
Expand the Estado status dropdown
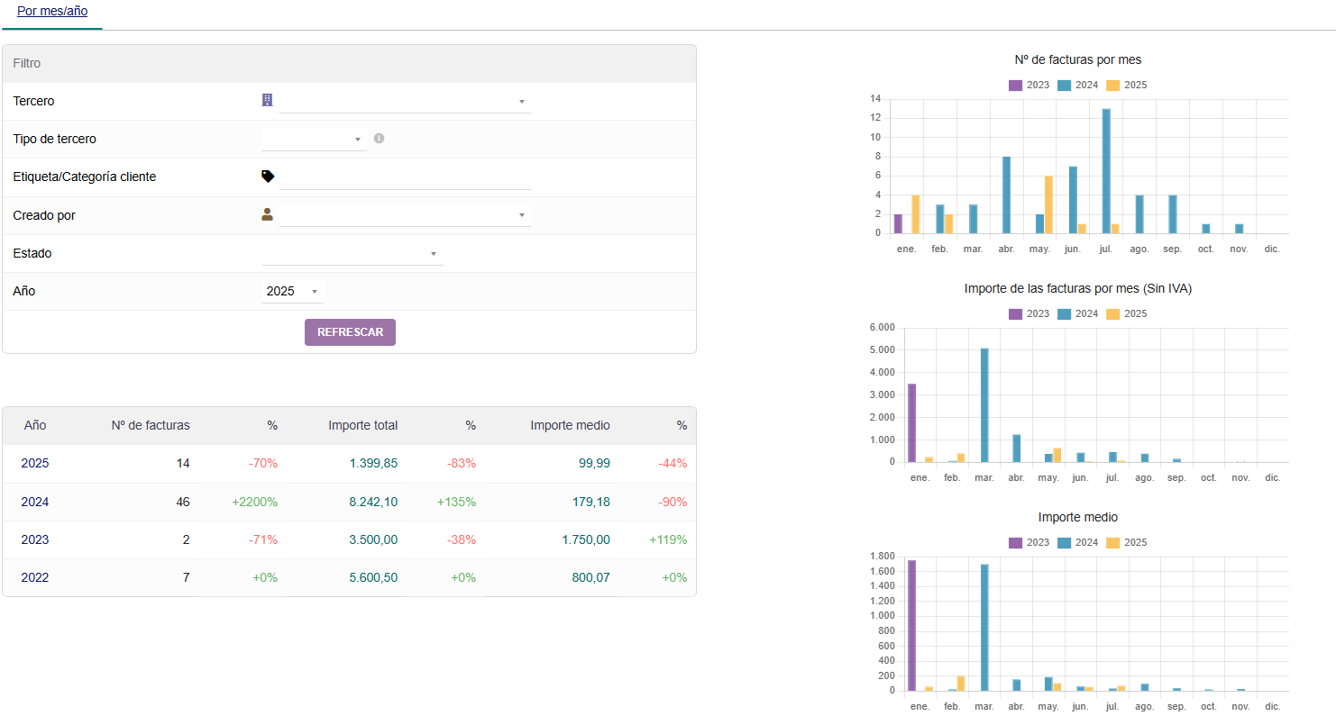coord(352,254)
